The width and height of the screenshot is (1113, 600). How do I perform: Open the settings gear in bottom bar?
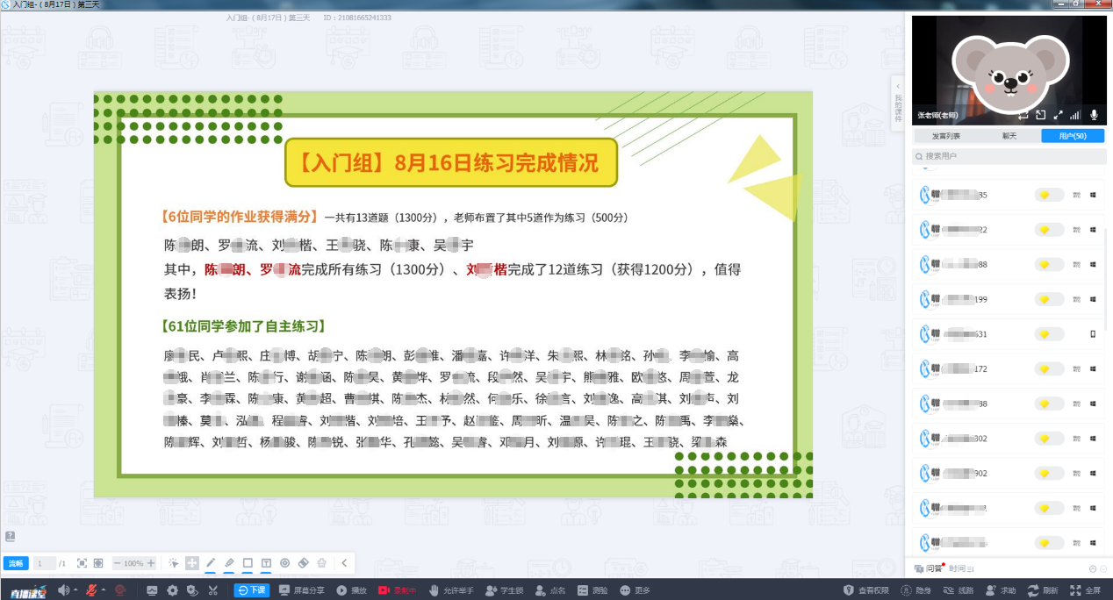click(x=172, y=590)
